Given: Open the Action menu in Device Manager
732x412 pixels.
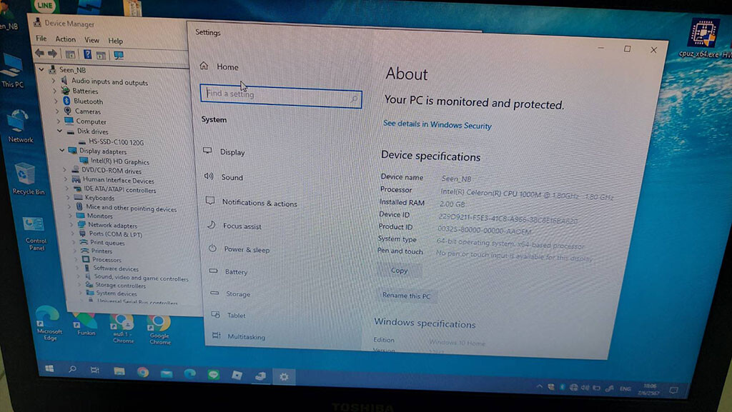Looking at the screenshot, I should [x=65, y=39].
